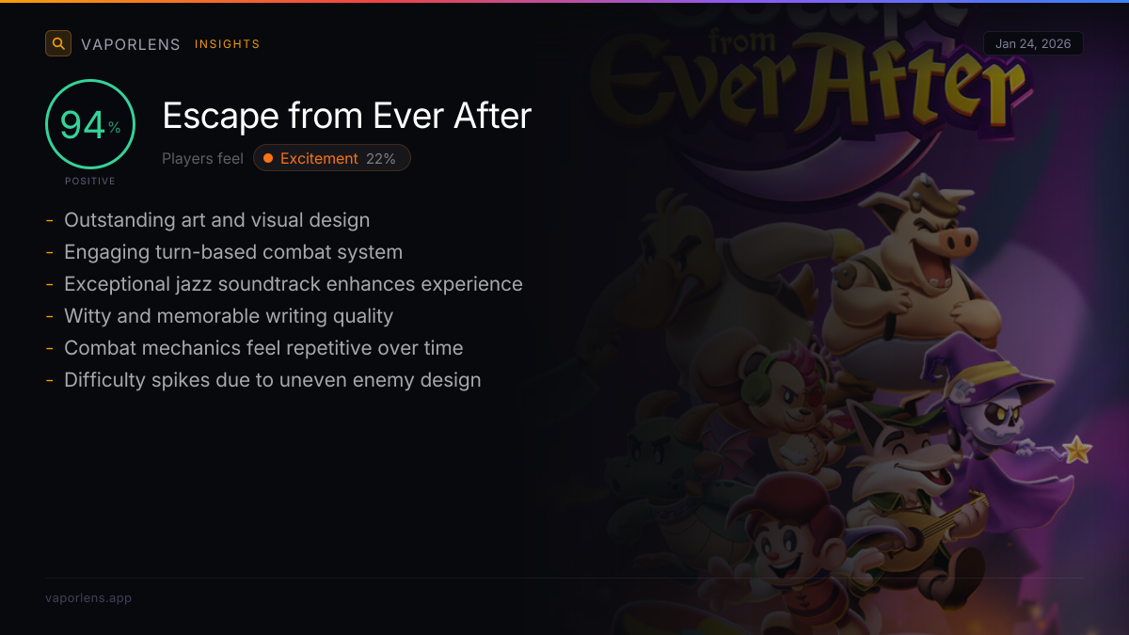The image size is (1129, 635).
Task: Click the Players feel label
Action: pos(202,158)
